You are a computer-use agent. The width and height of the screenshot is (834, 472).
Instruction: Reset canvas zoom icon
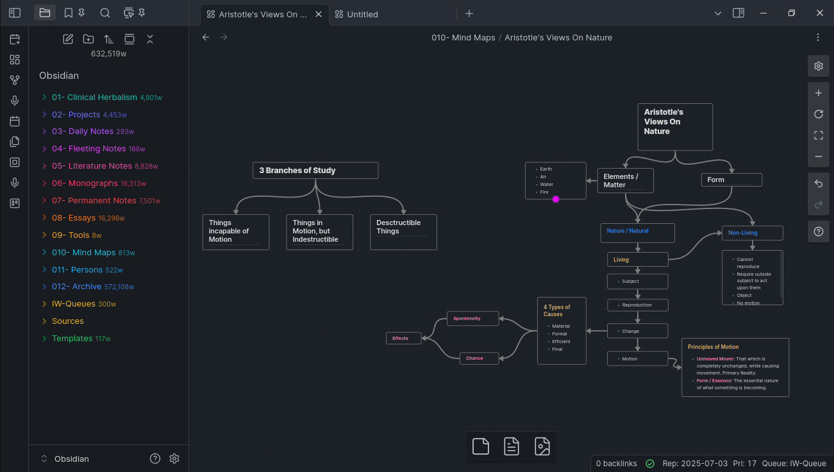pos(819,114)
